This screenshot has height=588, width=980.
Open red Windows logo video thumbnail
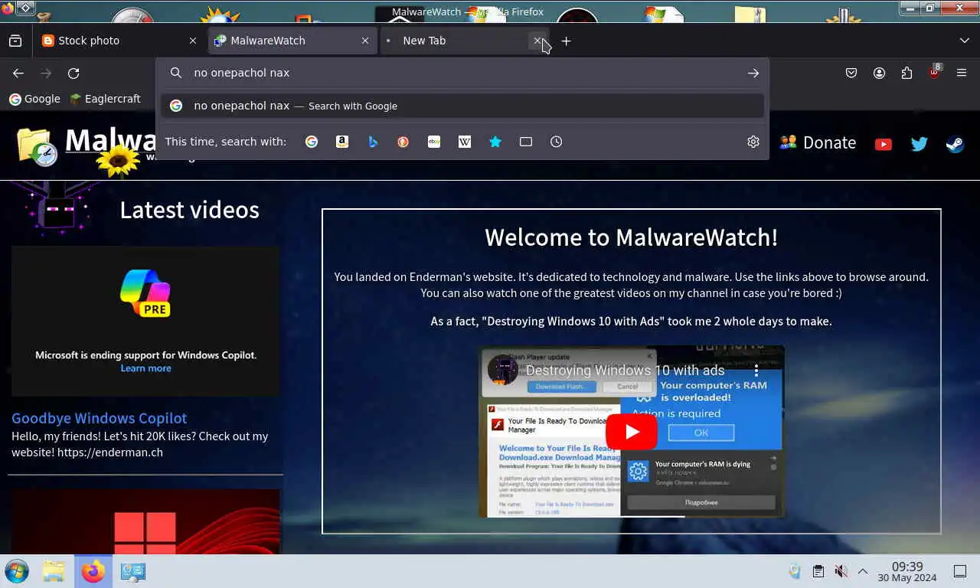pos(145,522)
